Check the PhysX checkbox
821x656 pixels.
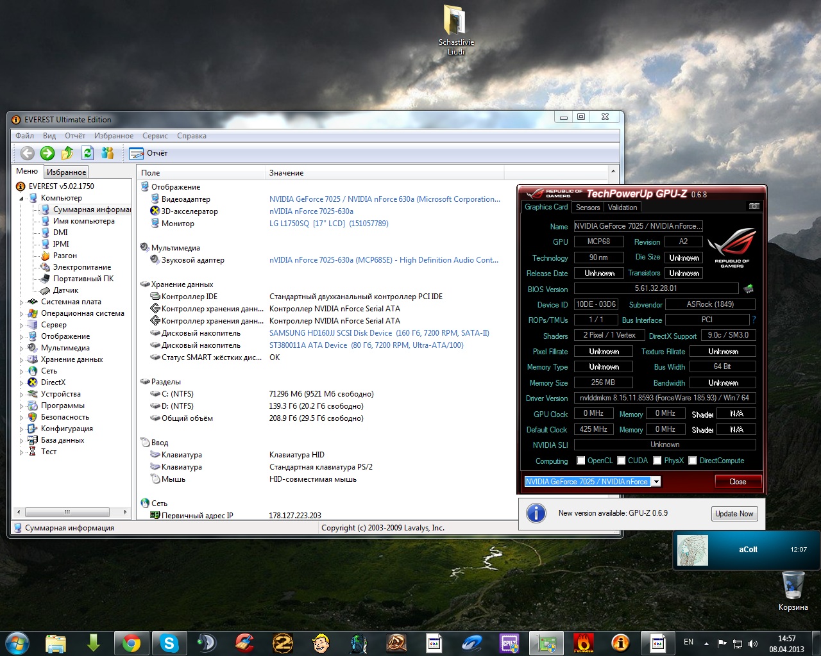[x=657, y=461]
